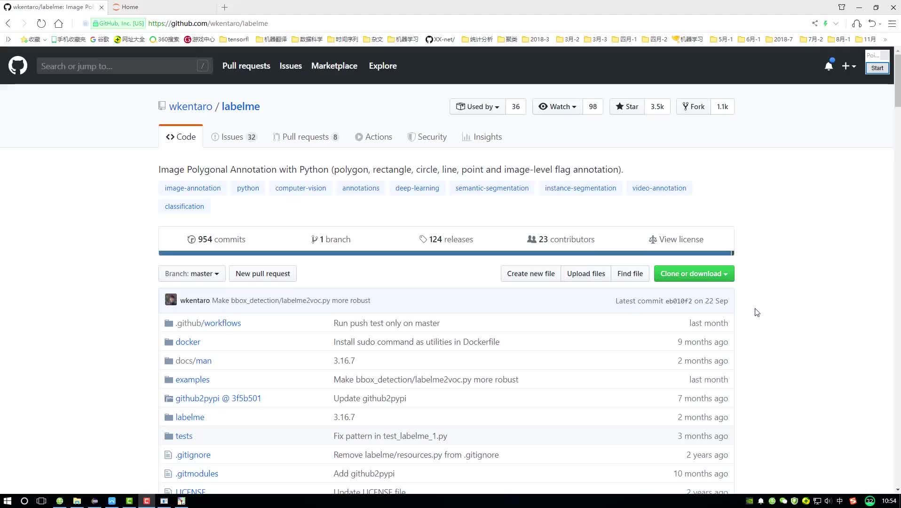Open the undo-close-tab dropdown
The width and height of the screenshot is (901, 508).
click(879, 24)
